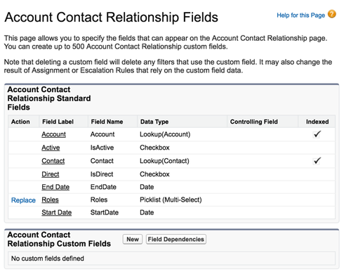The height and width of the screenshot is (272, 344).
Task: Open the Help for this Page link
Action: pyautogui.click(x=300, y=15)
